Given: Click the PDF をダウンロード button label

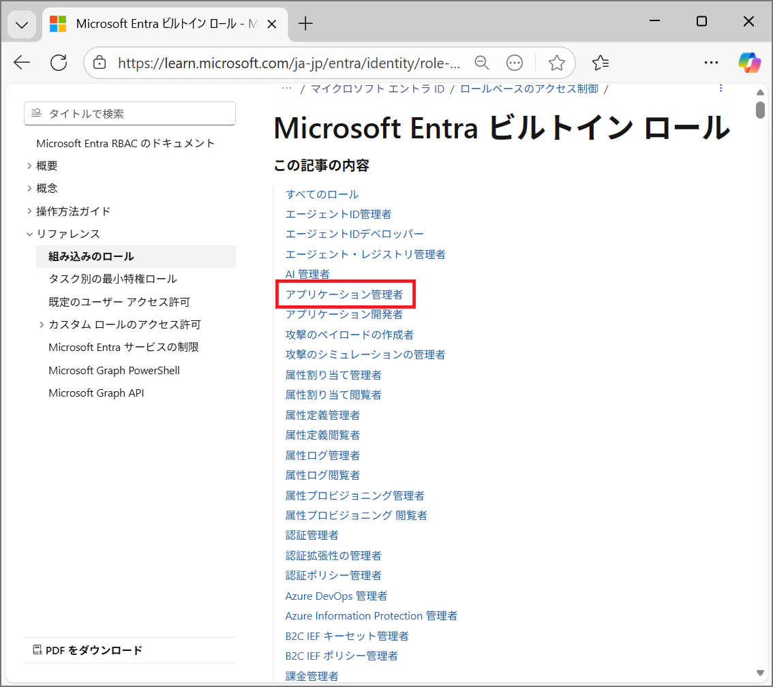Looking at the screenshot, I should point(93,650).
